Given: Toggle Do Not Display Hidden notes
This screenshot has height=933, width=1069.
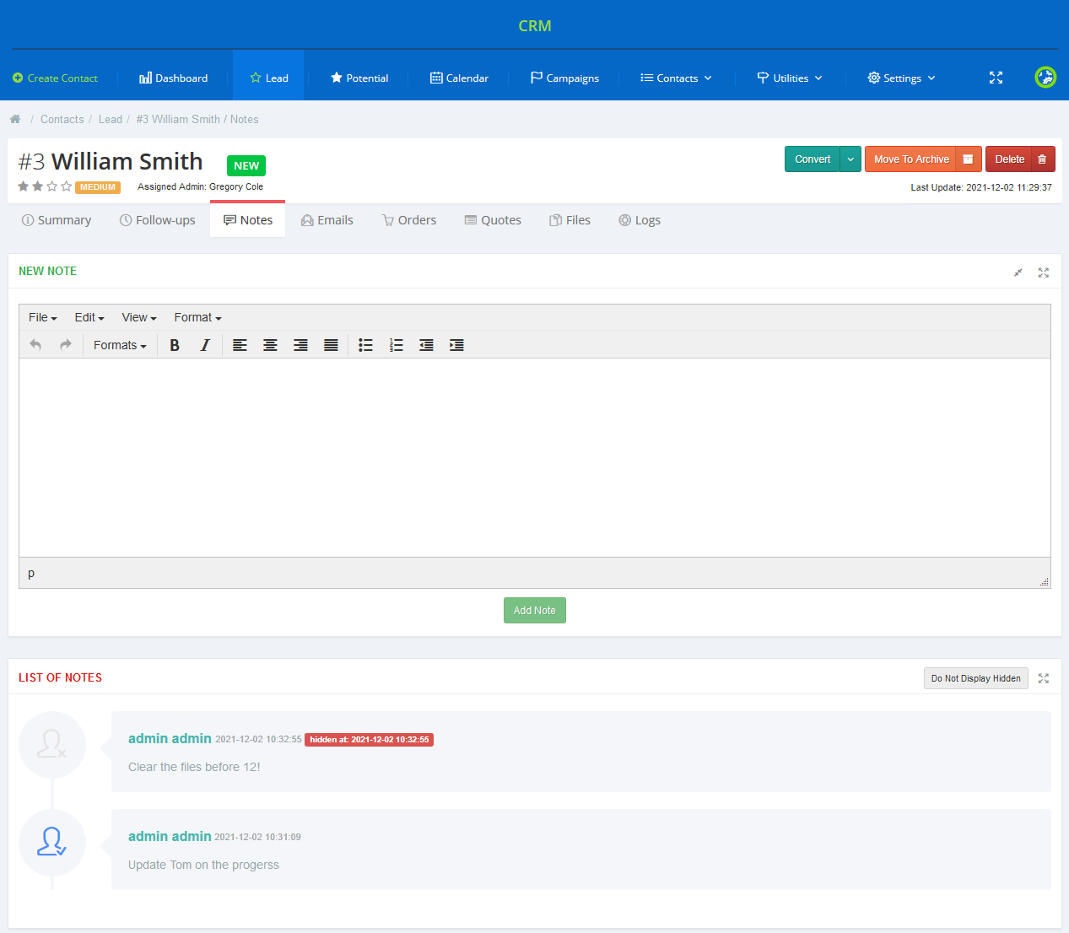Looking at the screenshot, I should click(976, 678).
